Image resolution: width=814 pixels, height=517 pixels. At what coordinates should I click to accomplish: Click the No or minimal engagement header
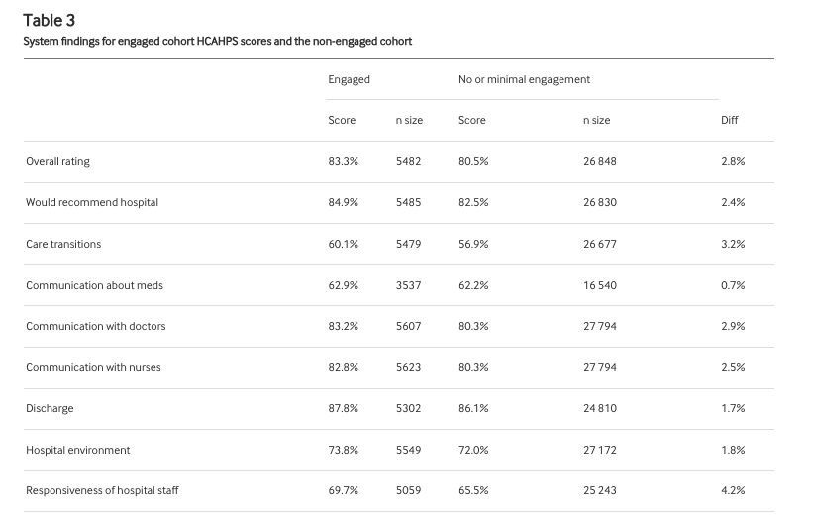pyautogui.click(x=524, y=79)
